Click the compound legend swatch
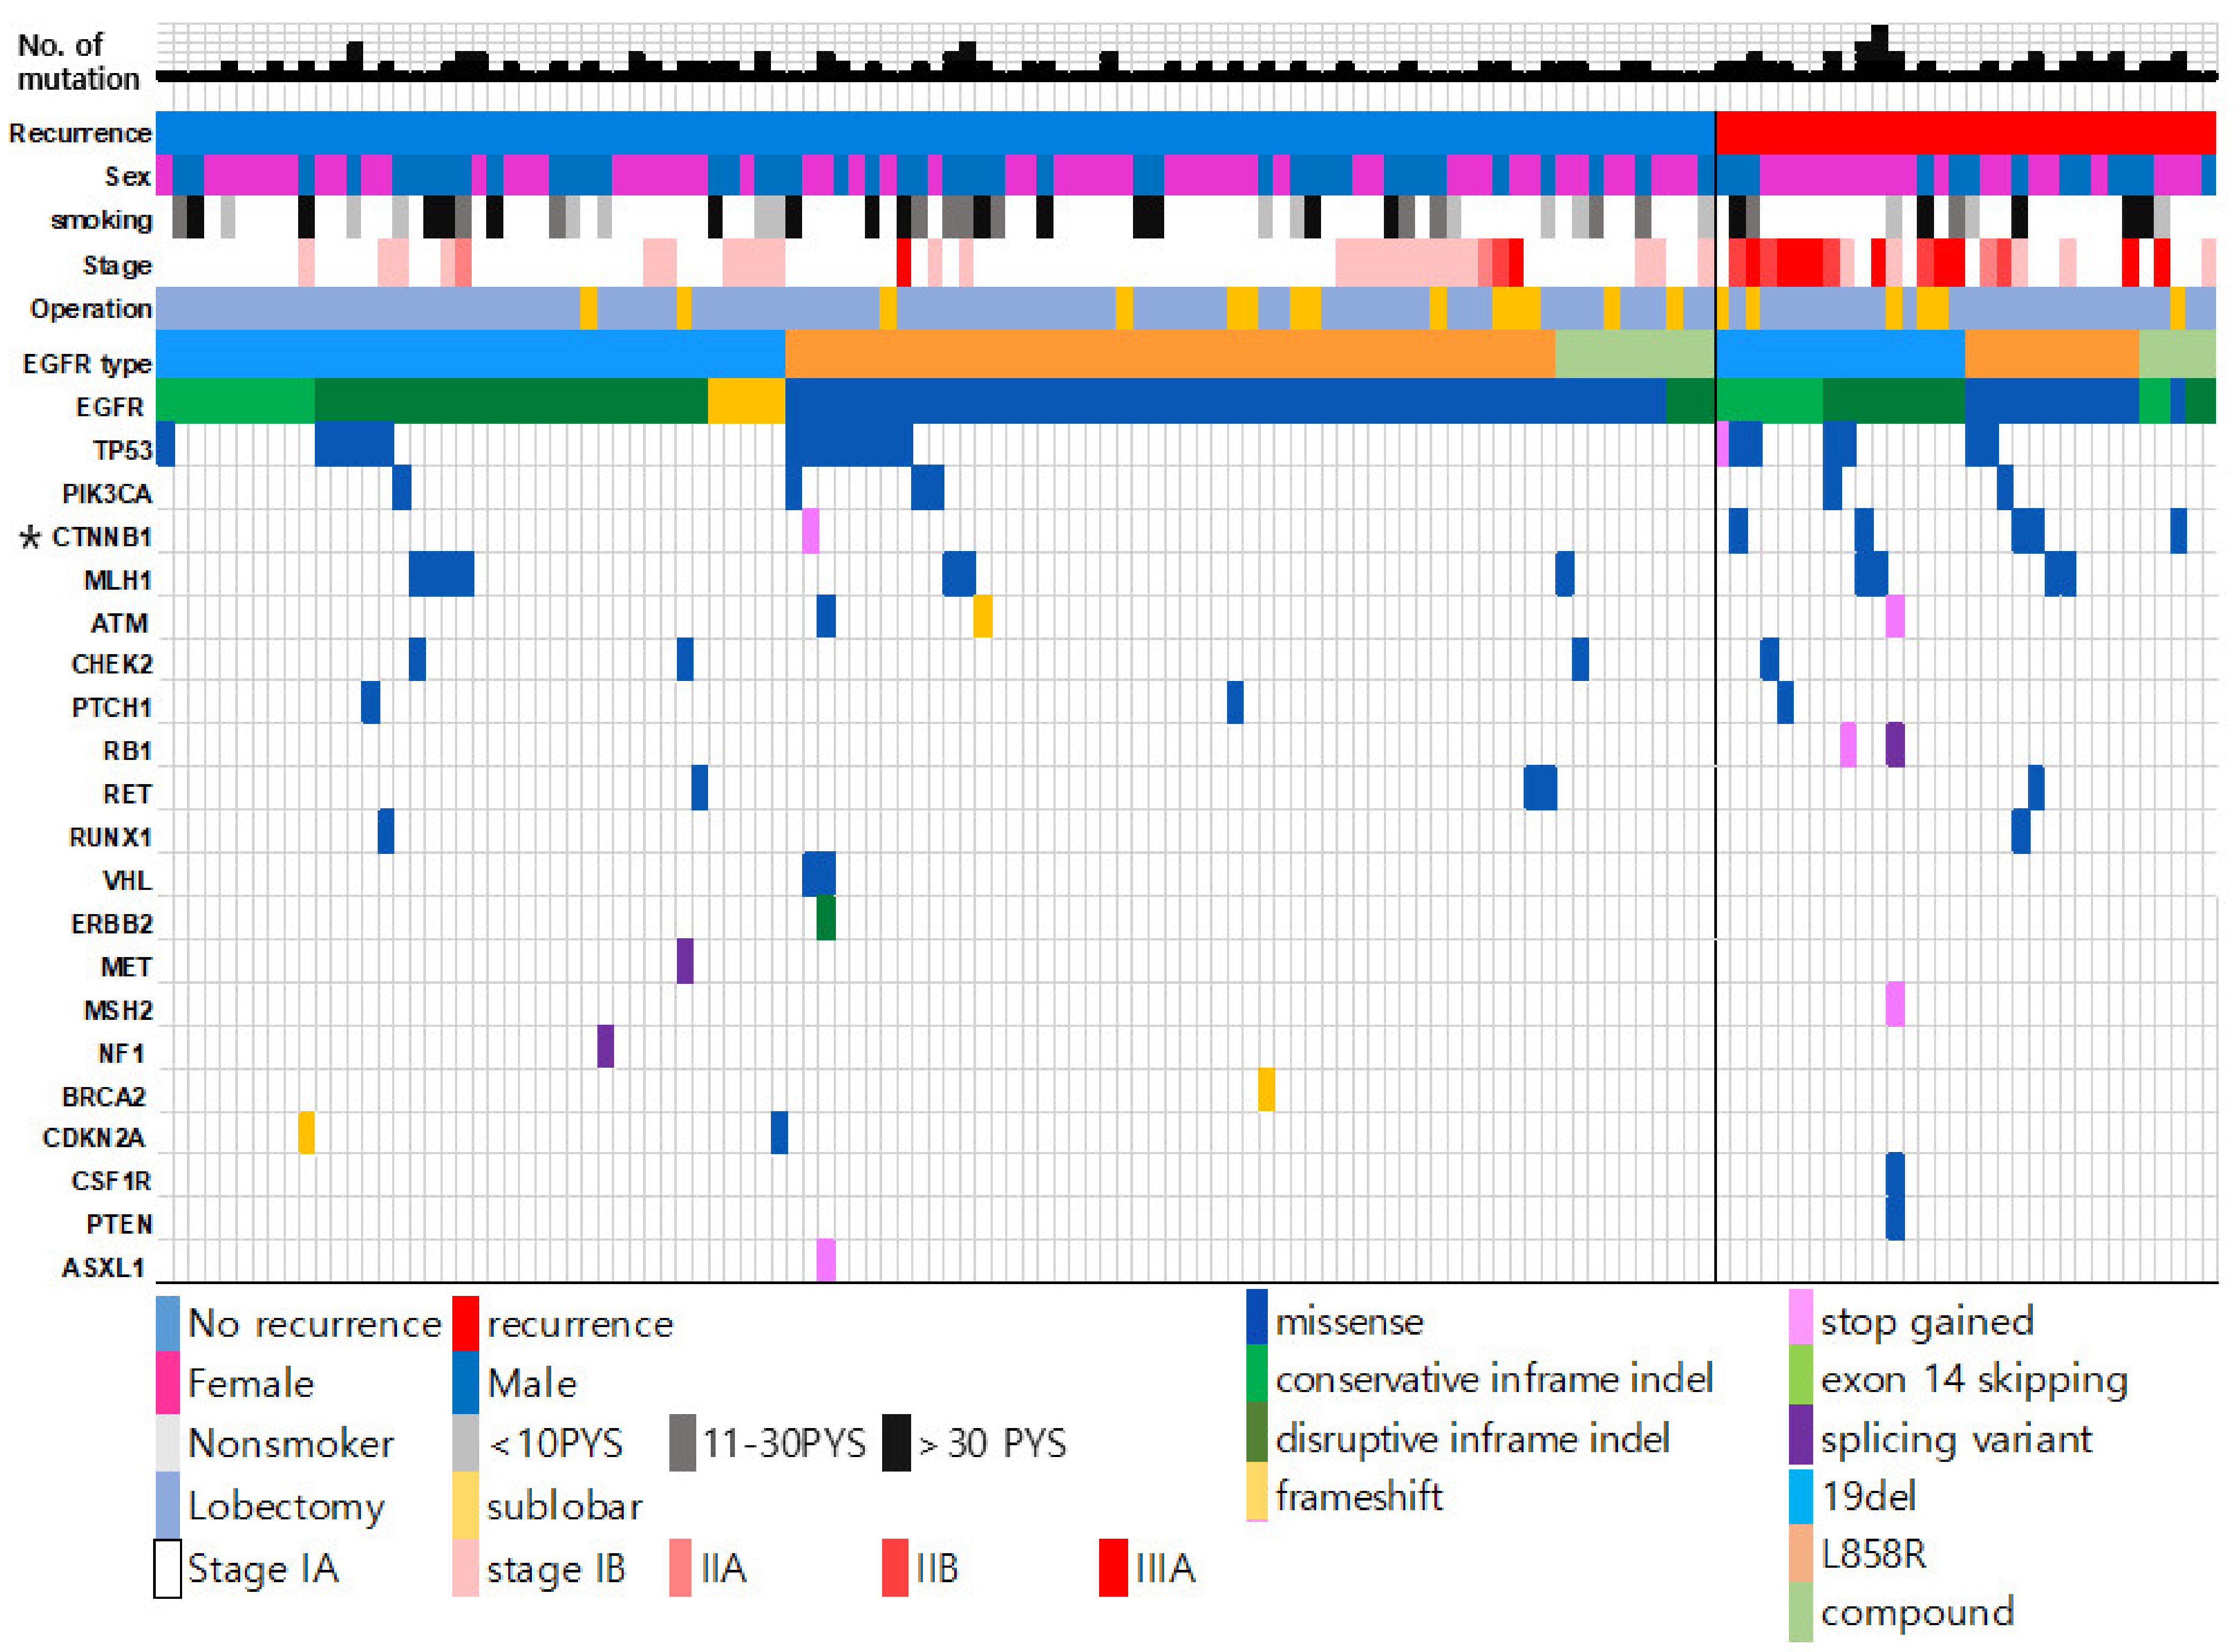2237x1652 pixels. coord(1800,1612)
